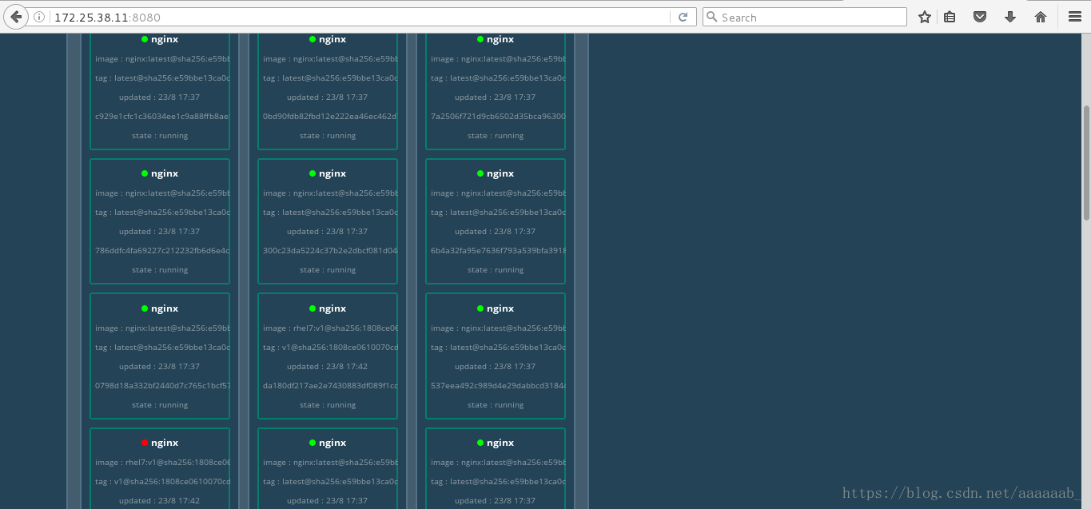This screenshot has width=1091, height=509.
Task: Go back with the browser back arrow
Action: coord(16,17)
